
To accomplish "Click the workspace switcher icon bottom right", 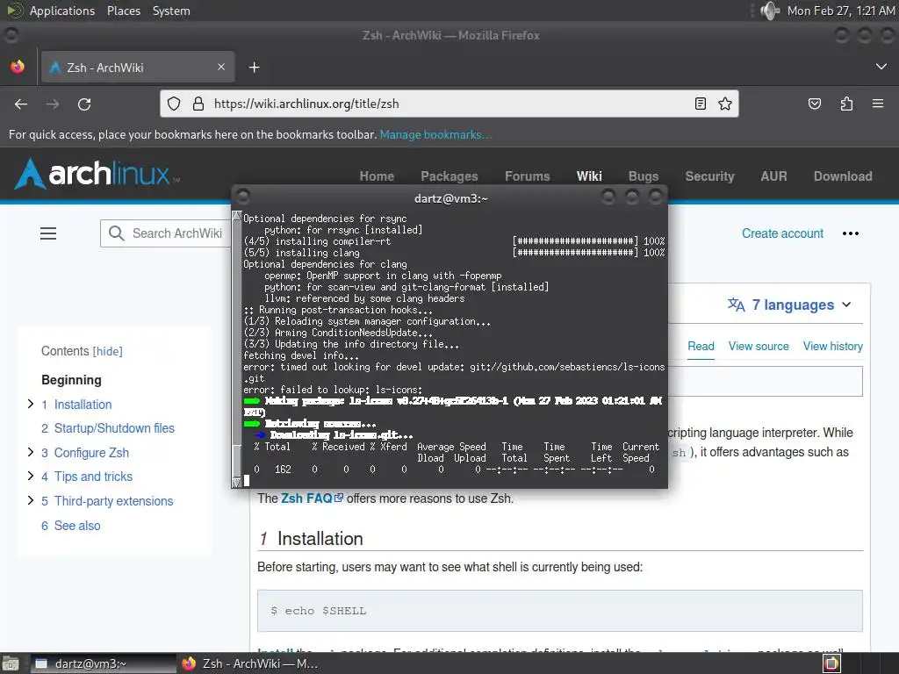I will coord(831,663).
